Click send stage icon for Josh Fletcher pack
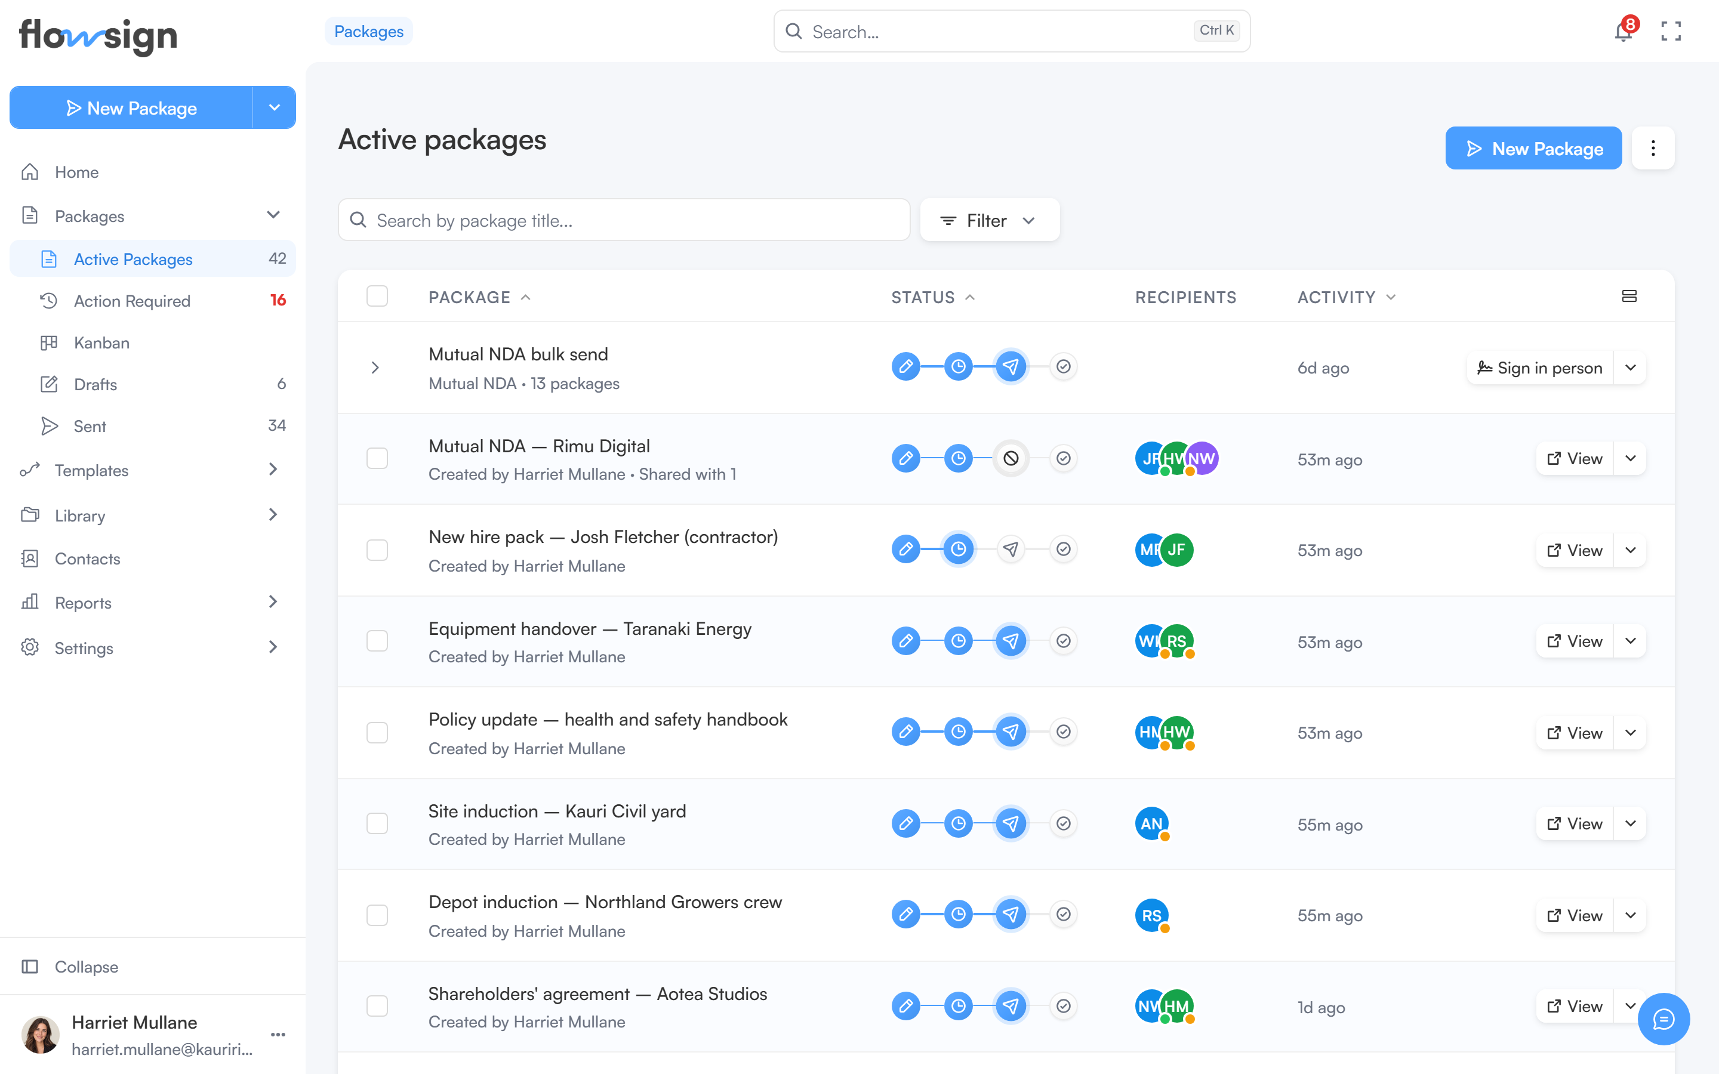This screenshot has width=1719, height=1074. [x=1011, y=549]
